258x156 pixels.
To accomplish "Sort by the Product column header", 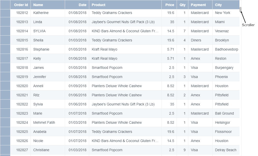I will [x=125, y=5].
